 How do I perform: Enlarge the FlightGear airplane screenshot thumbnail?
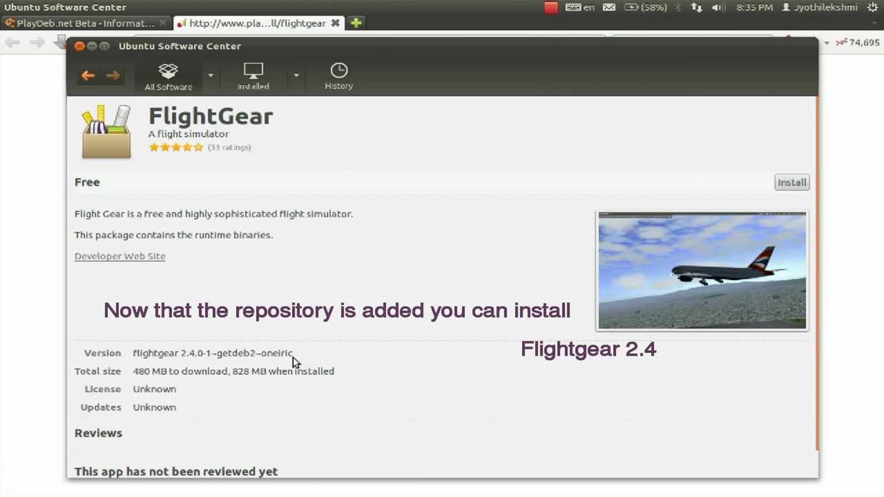[x=702, y=271]
